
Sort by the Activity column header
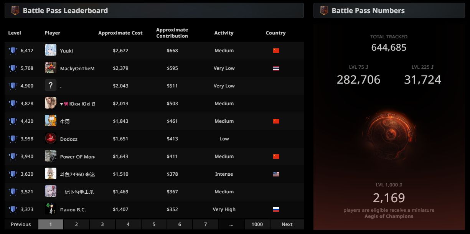point(224,33)
